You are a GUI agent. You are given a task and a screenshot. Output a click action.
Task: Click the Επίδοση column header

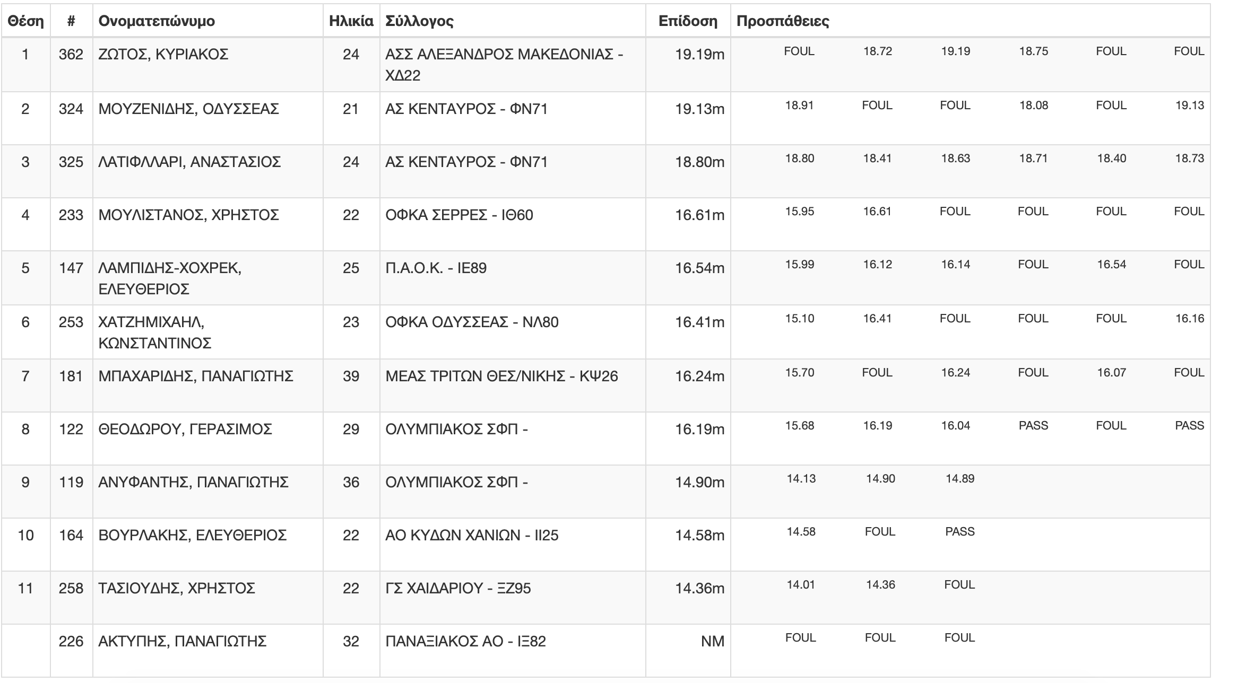pyautogui.click(x=688, y=21)
